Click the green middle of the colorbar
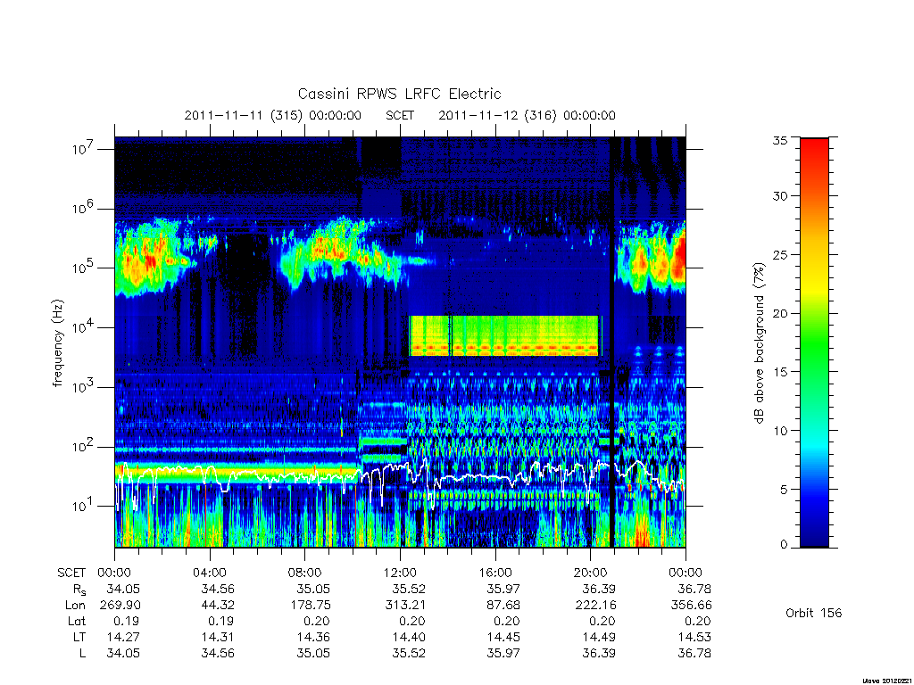 pos(814,343)
